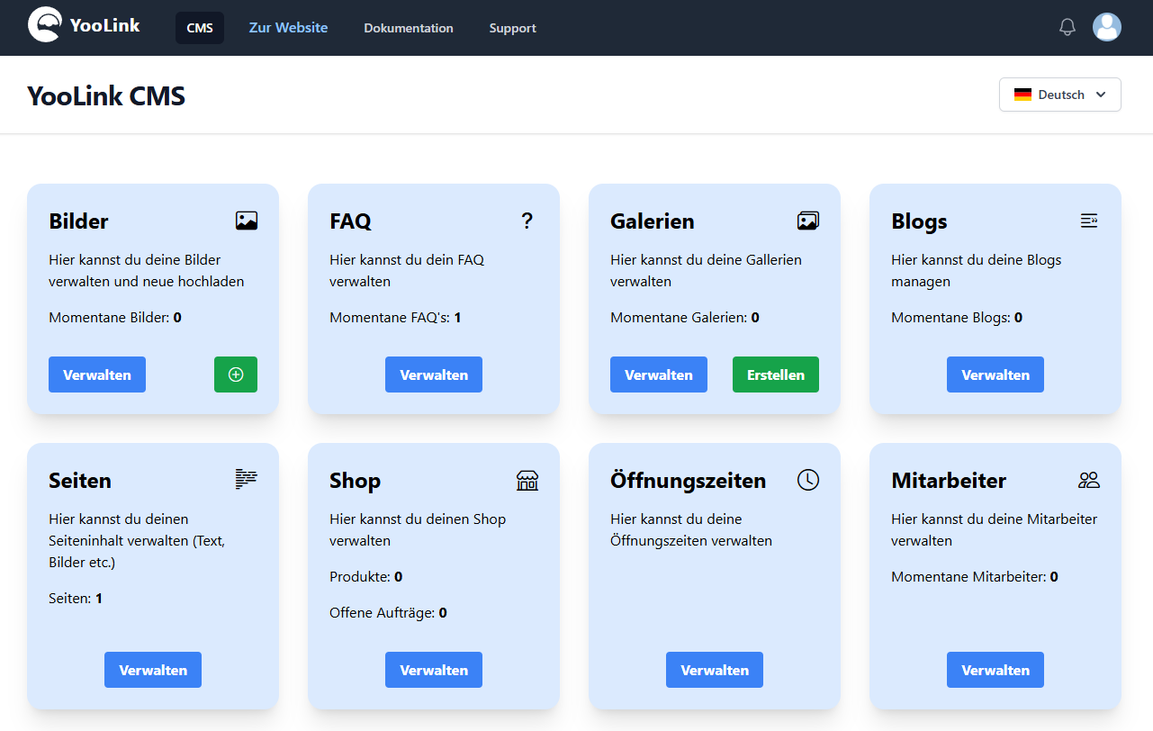Image resolution: width=1153 pixels, height=731 pixels.
Task: Click Verwalten button in Seiten card
Action: click(x=153, y=670)
